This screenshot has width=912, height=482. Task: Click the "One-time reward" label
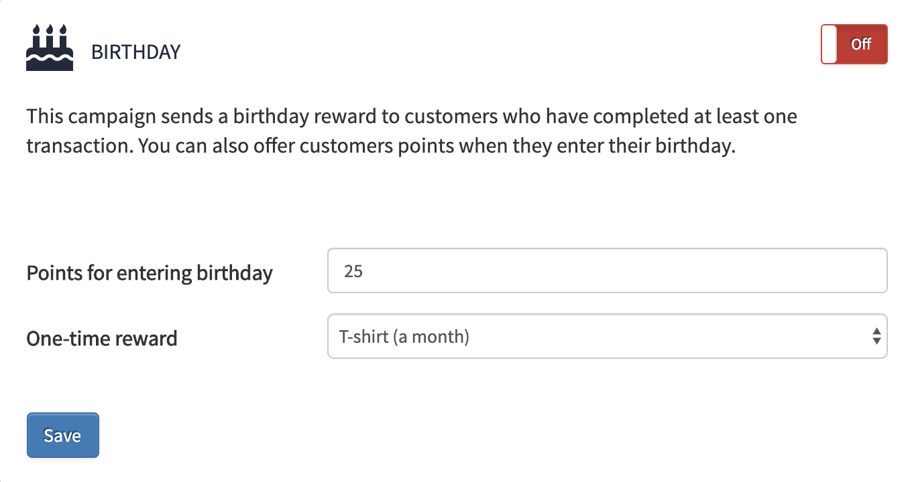click(102, 339)
